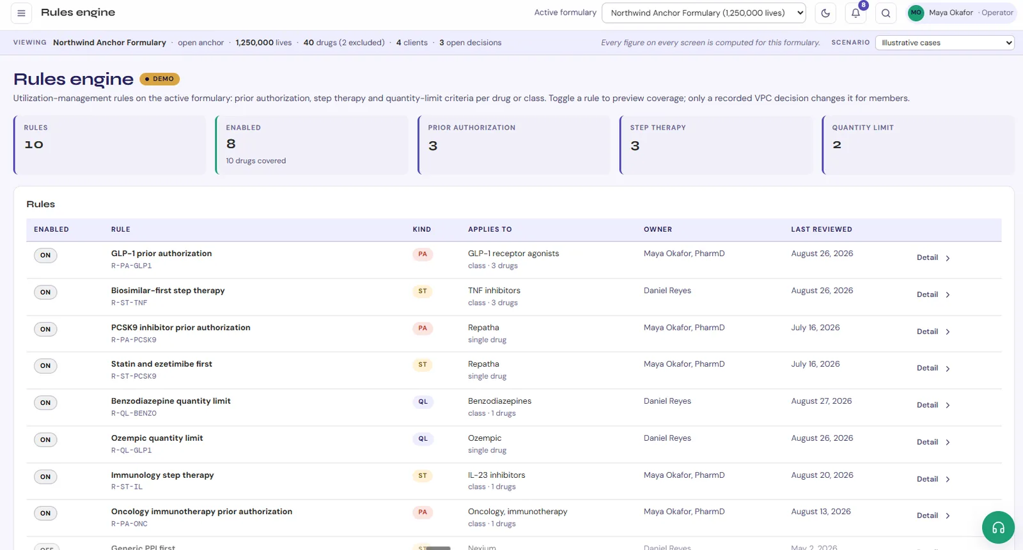This screenshot has width=1023, height=550.
Task: Toggle off GLP-1 prior authorization rule
Action: [x=45, y=256]
